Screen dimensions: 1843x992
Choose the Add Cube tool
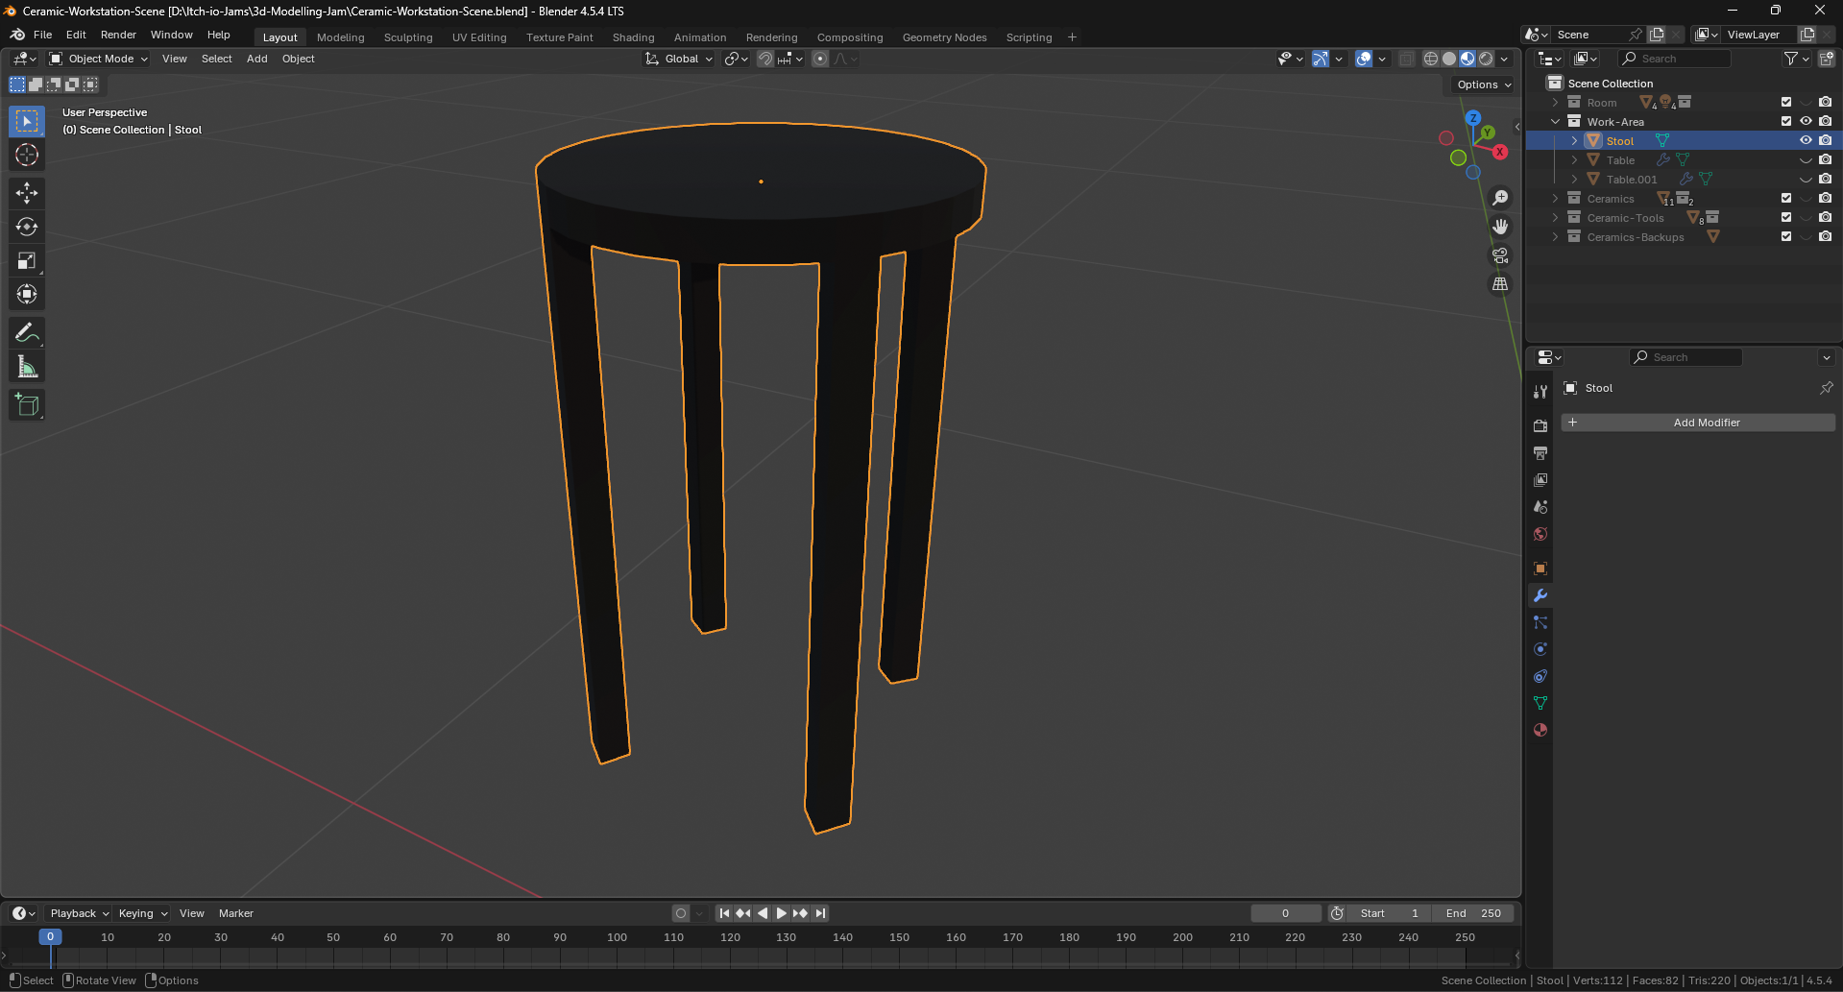(x=27, y=405)
